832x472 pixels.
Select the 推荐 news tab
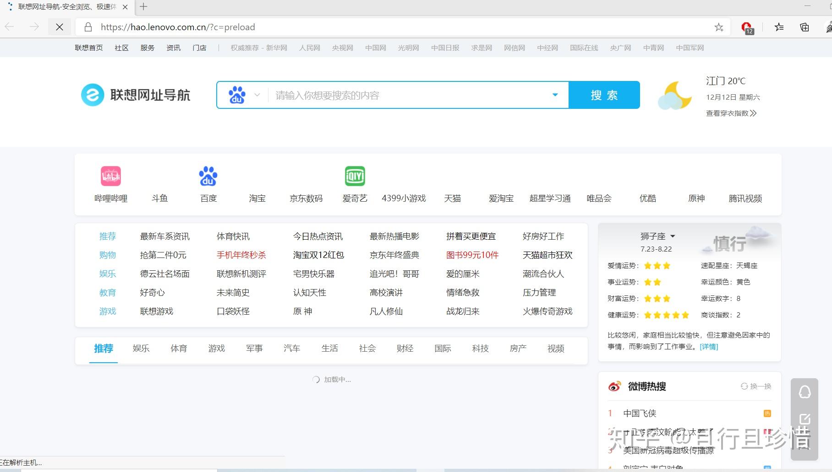[104, 349]
